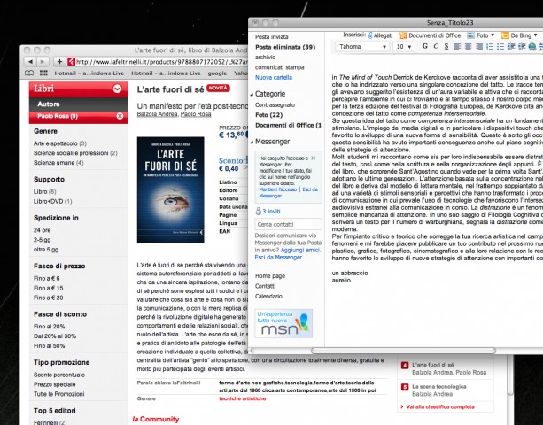543x425 pixels.
Task: Click the horizontal scrollbar of the mail window
Action: pos(403,351)
